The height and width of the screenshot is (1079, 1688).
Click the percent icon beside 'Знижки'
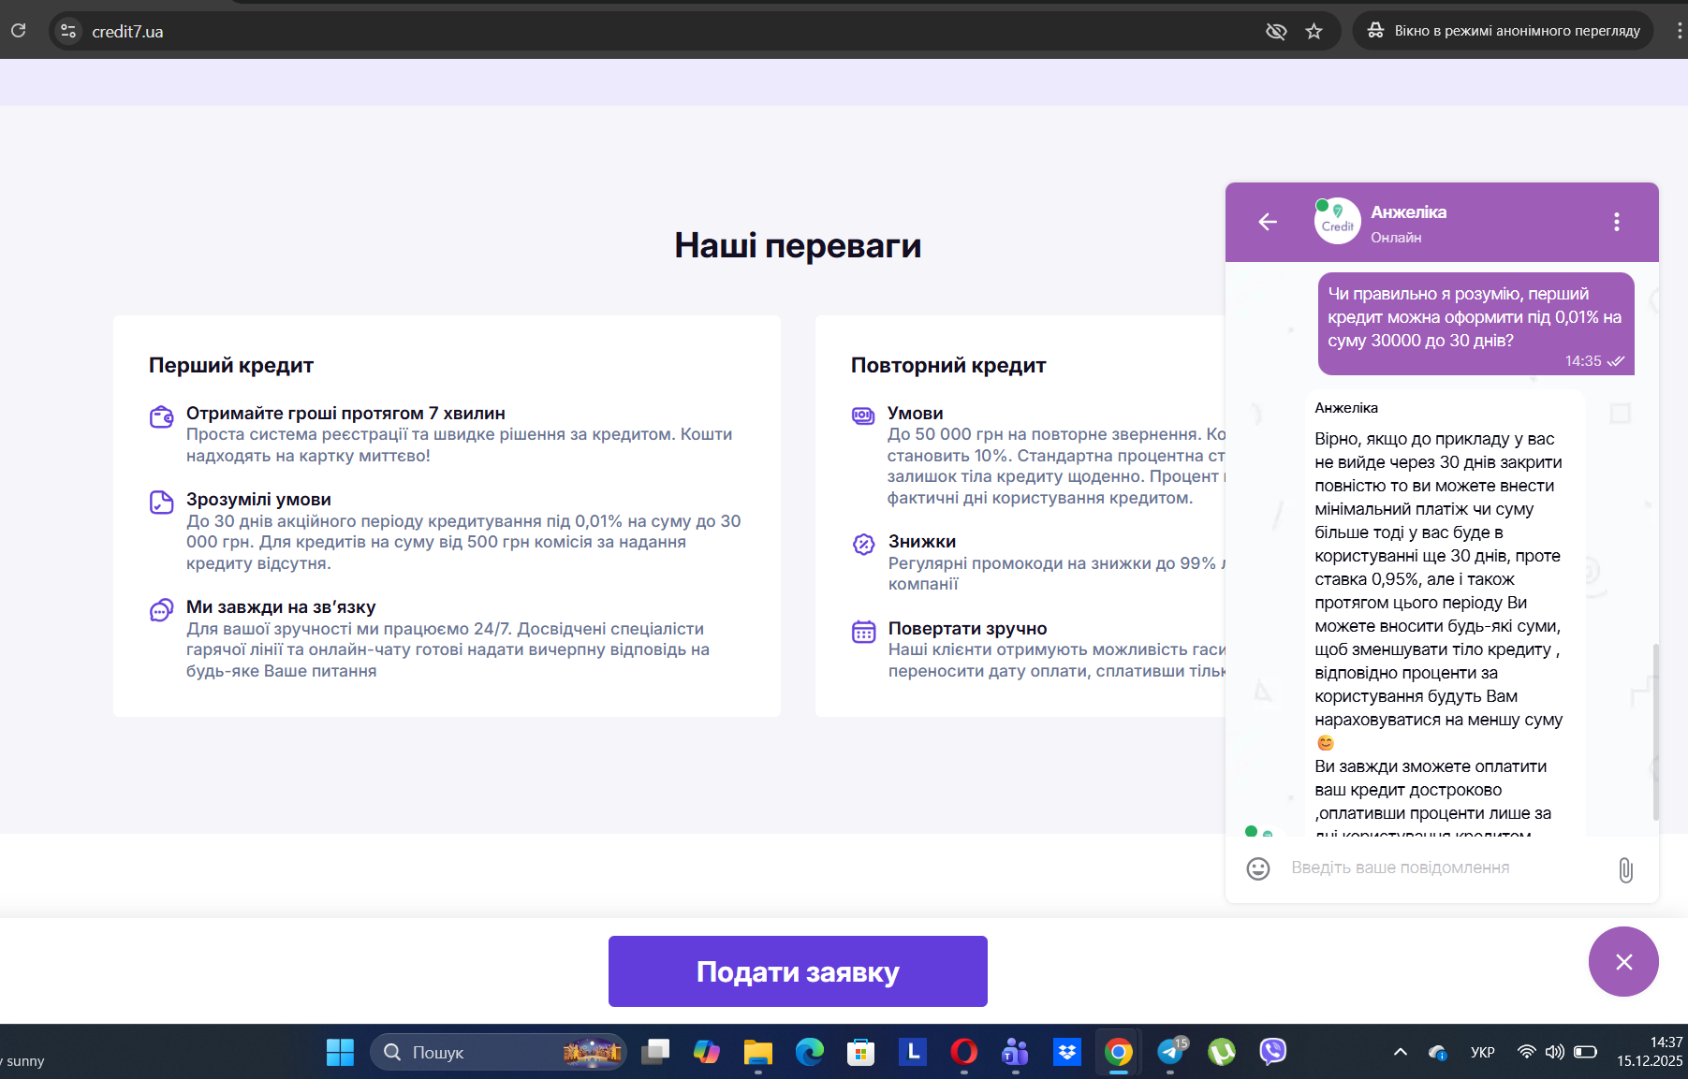863,544
